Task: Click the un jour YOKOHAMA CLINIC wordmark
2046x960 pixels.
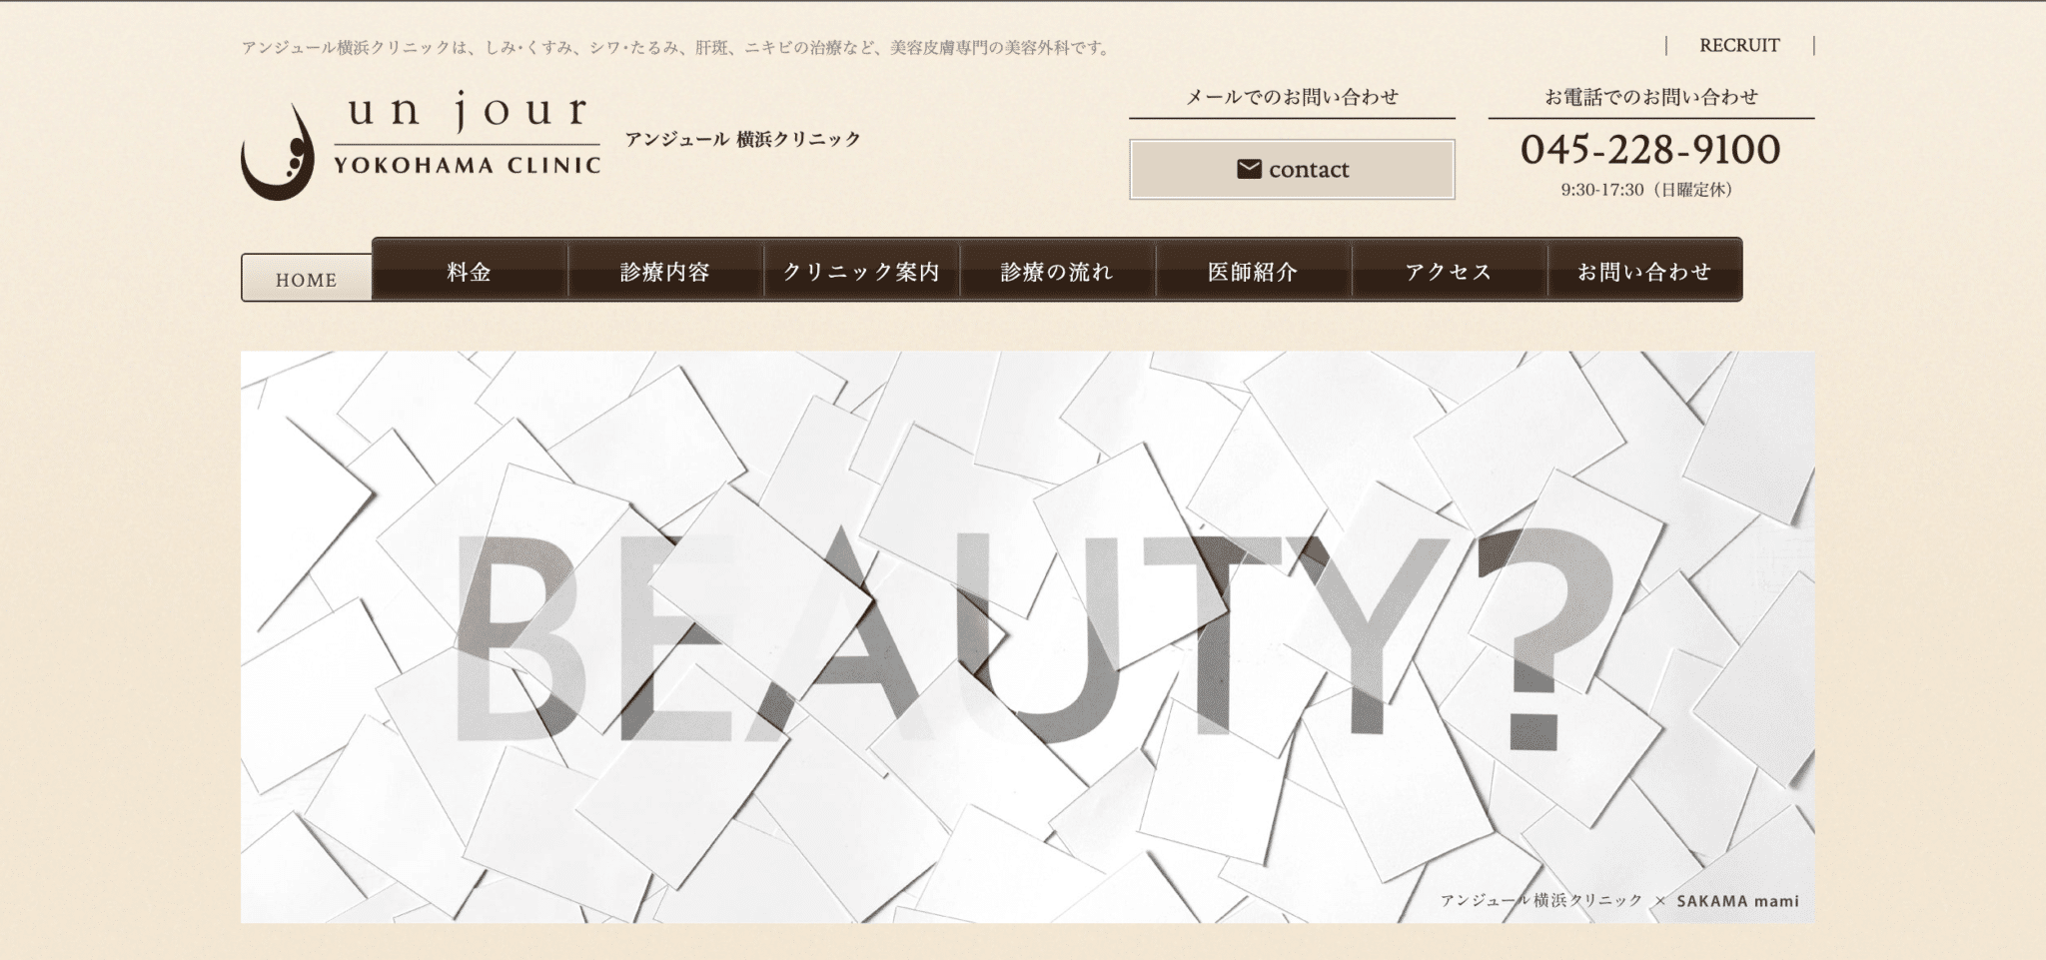Action: pyautogui.click(x=468, y=134)
